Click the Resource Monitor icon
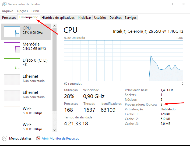 [38, 138]
